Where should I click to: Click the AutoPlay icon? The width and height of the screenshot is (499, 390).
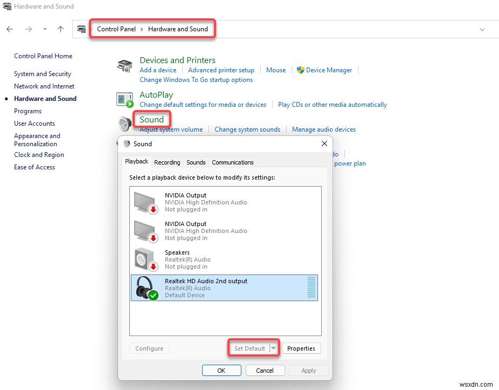(x=124, y=99)
